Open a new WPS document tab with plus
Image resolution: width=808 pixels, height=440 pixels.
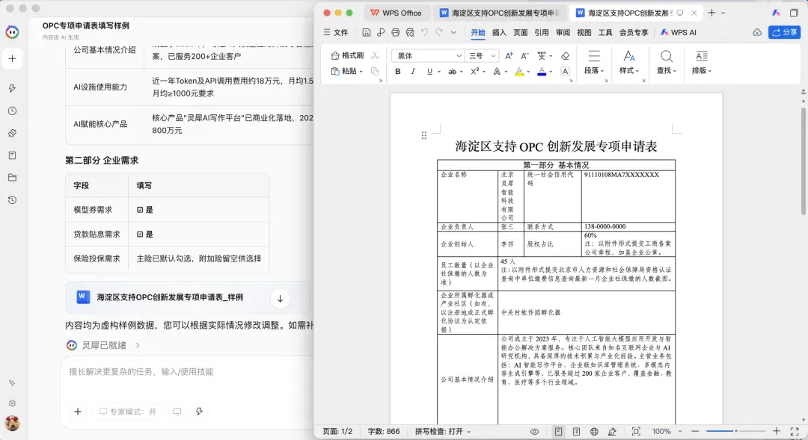tap(711, 13)
